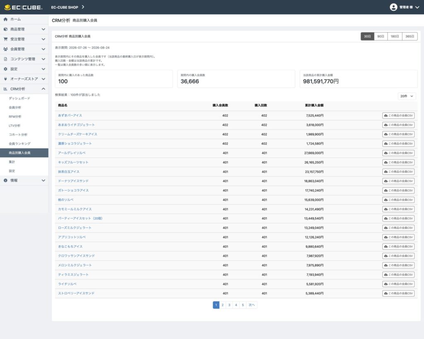
Task: Click the settings gear icon
Action: 5,69
